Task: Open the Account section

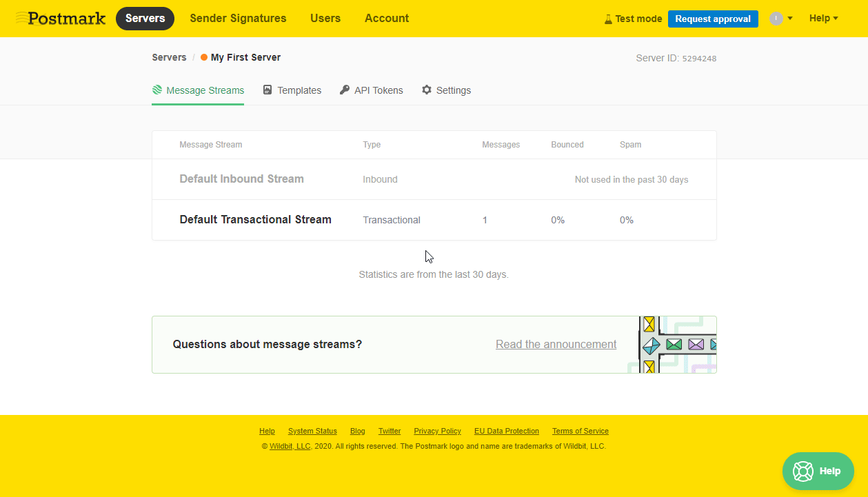Action: (x=387, y=19)
